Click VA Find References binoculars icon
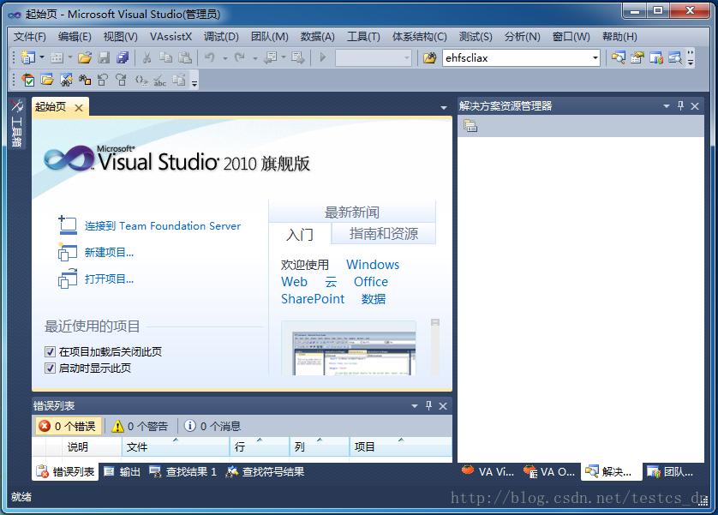 point(85,80)
